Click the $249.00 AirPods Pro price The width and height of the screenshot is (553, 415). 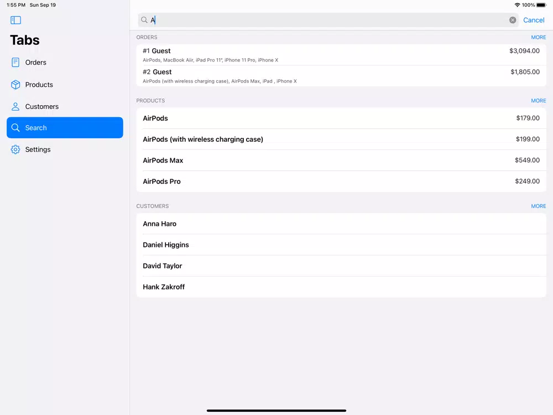pyautogui.click(x=527, y=181)
